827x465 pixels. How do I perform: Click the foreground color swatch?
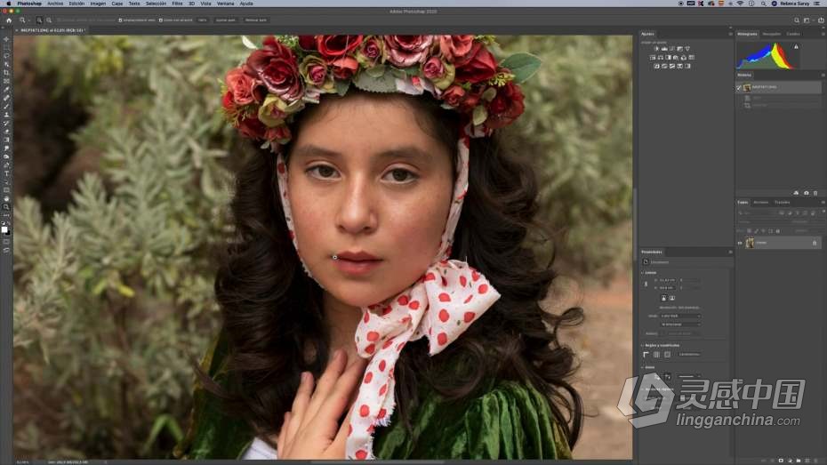(x=4, y=228)
